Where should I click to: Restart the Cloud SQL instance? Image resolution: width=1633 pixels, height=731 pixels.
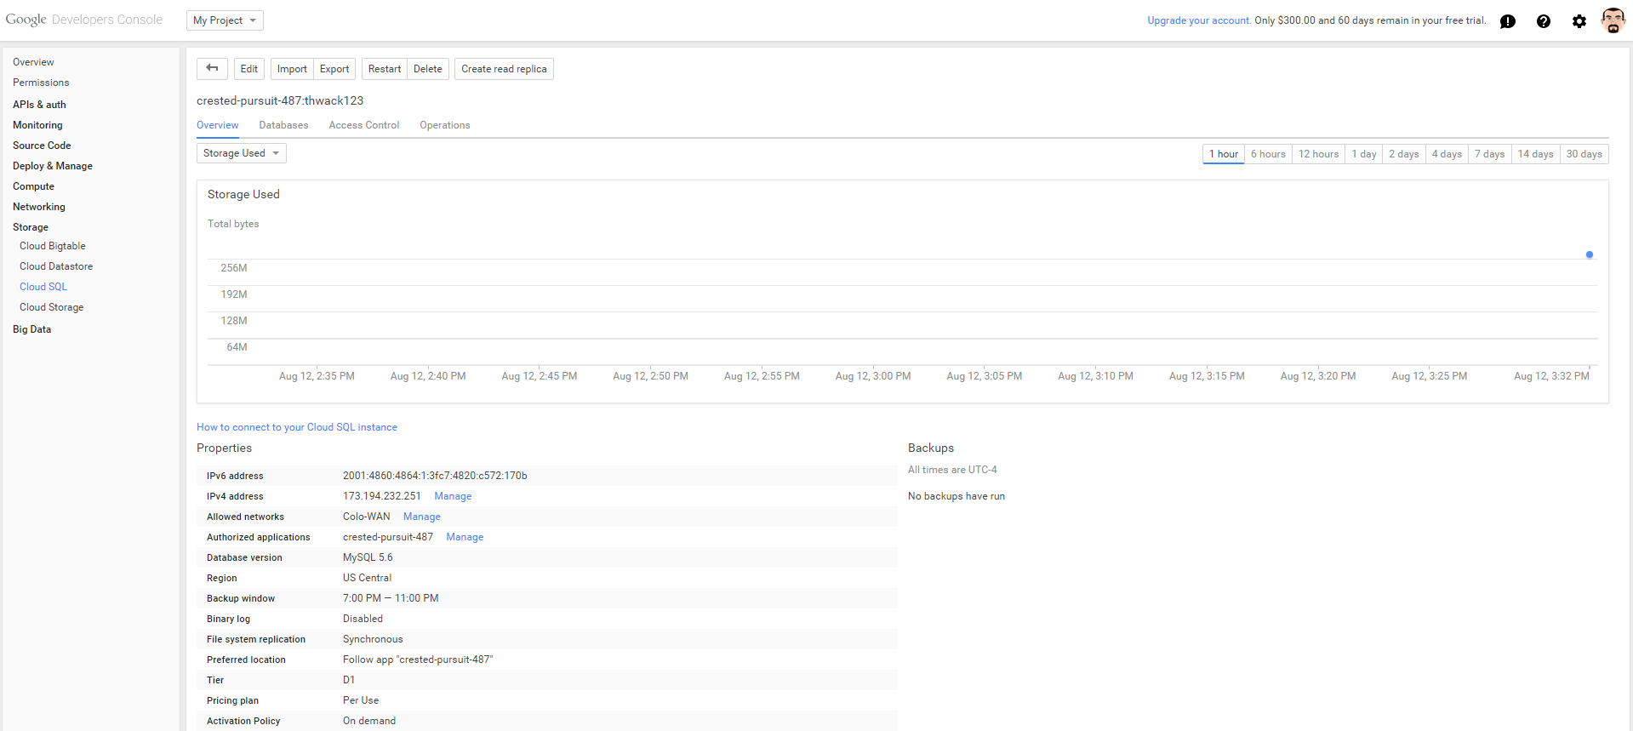[x=385, y=69]
